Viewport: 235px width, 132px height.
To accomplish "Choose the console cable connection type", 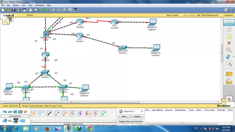I will (x=42, y=114).
